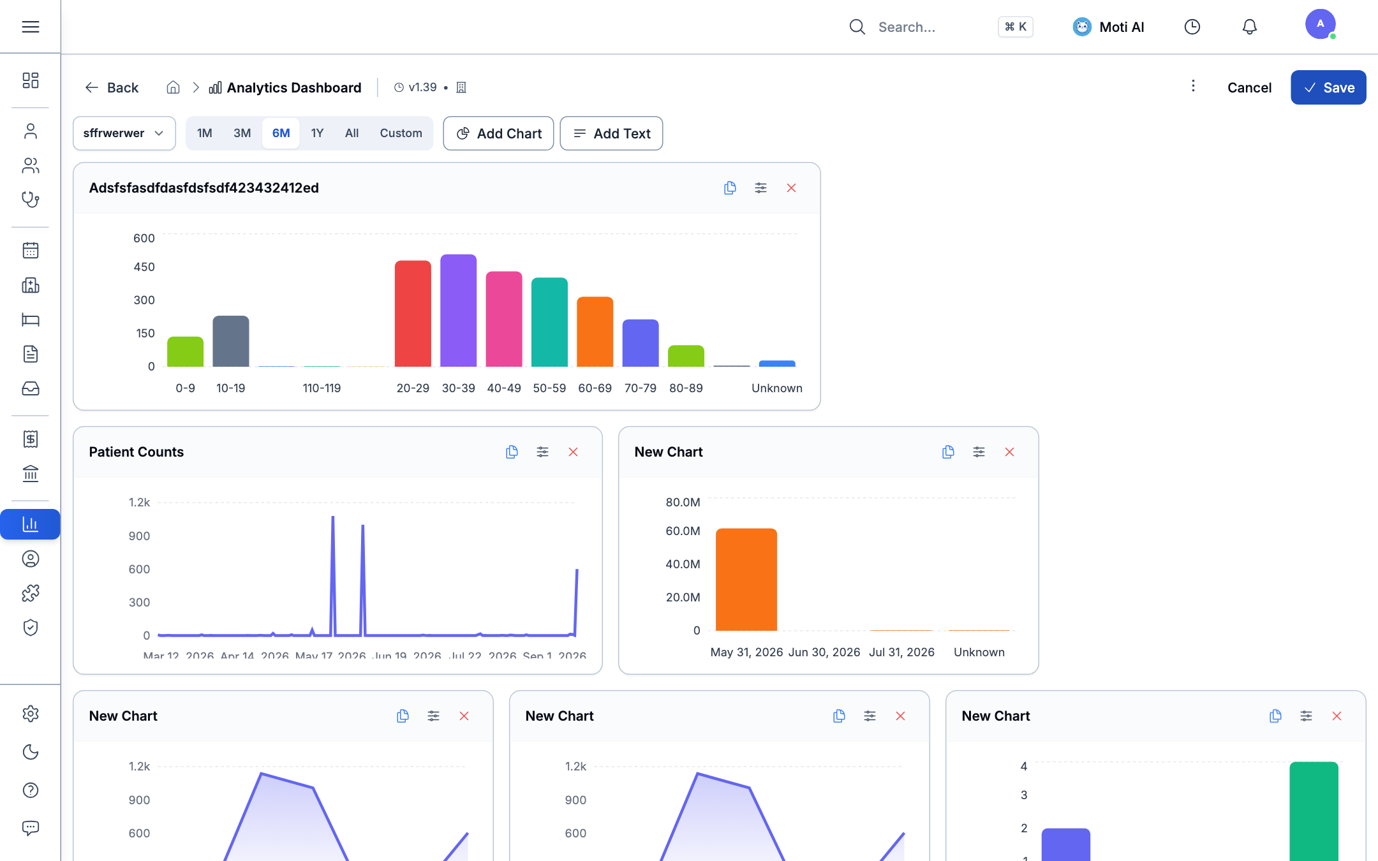Select the Custom time range

tap(401, 133)
